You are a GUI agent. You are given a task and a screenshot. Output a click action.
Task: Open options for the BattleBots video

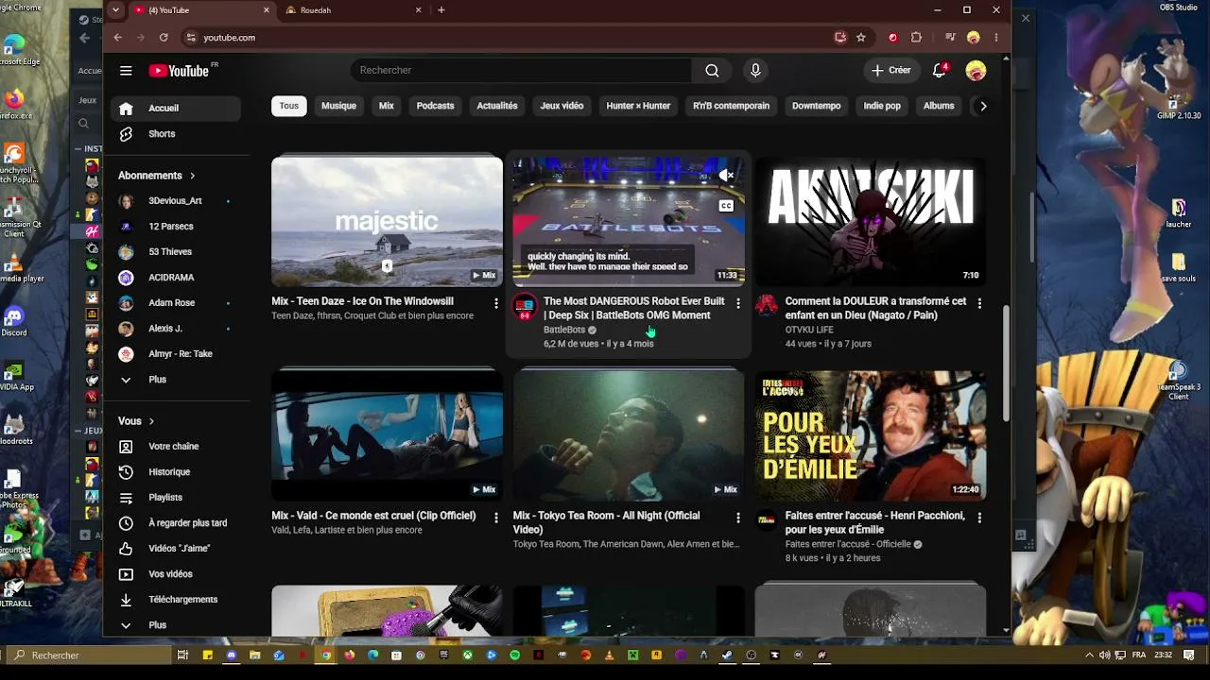tap(738, 303)
